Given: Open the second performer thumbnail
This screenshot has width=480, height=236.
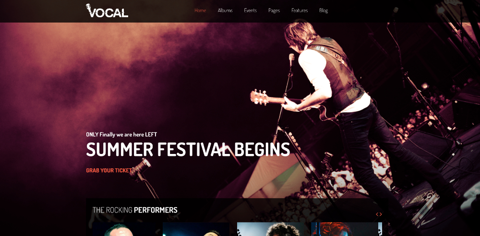Looking at the screenshot, I should tap(196, 229).
